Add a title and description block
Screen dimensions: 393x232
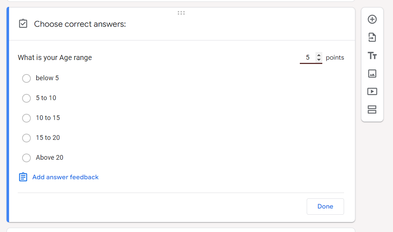point(372,56)
